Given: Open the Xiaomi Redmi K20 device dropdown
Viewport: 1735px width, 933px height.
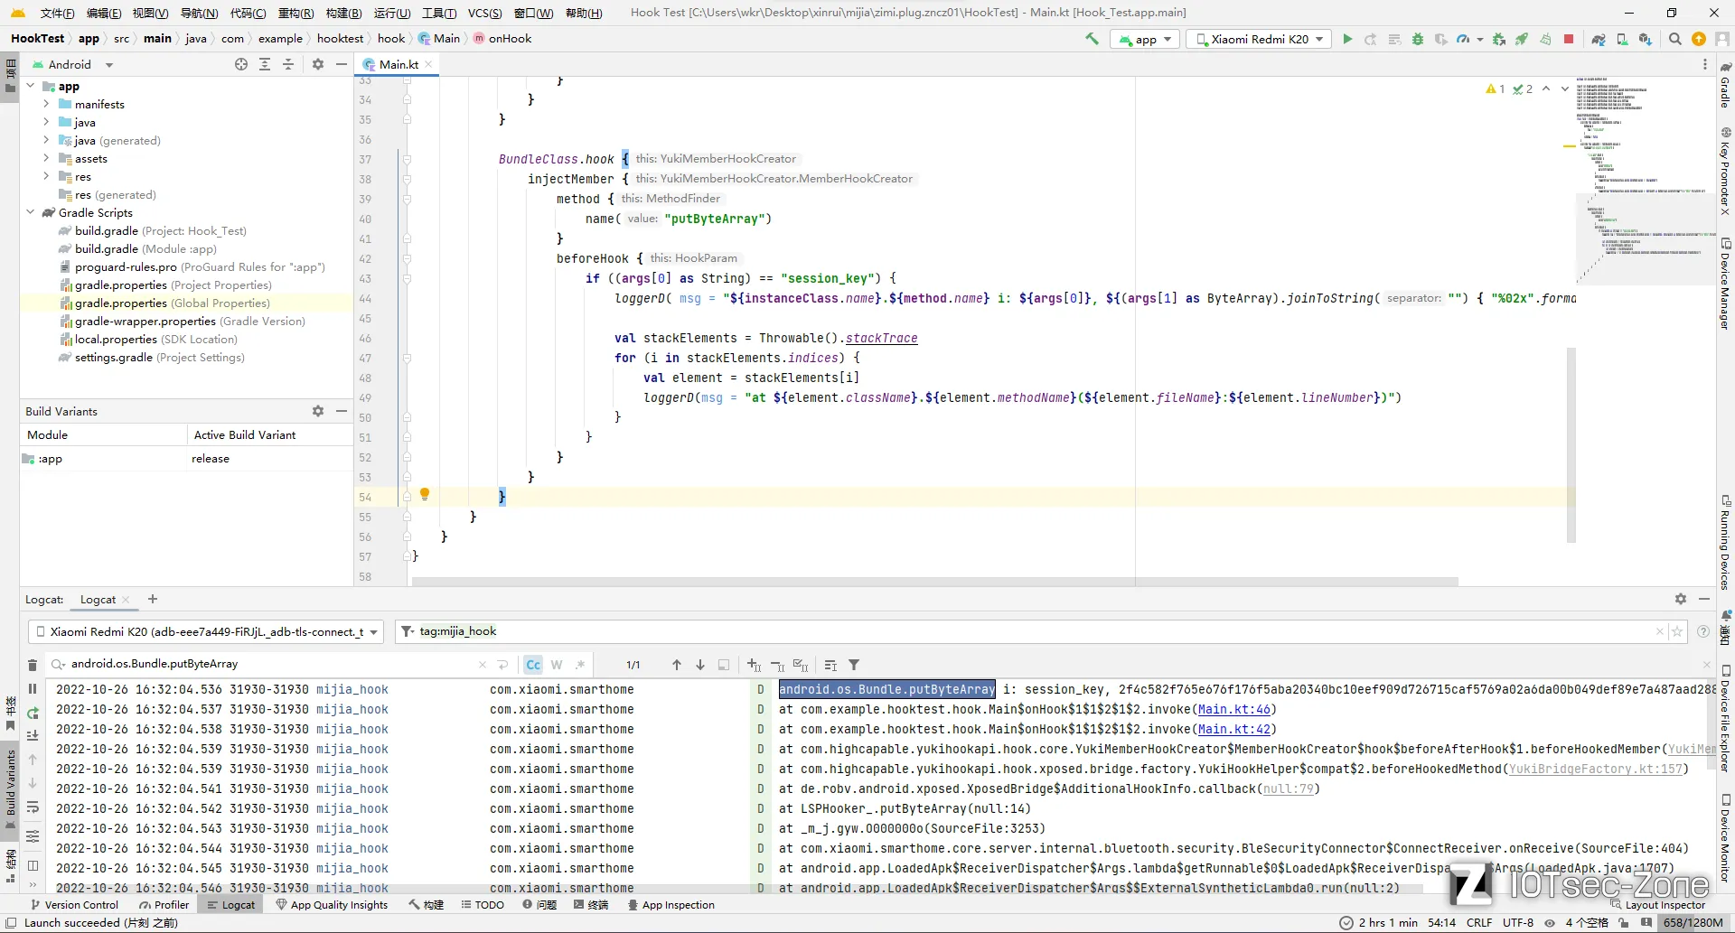Looking at the screenshot, I should click(x=1260, y=39).
